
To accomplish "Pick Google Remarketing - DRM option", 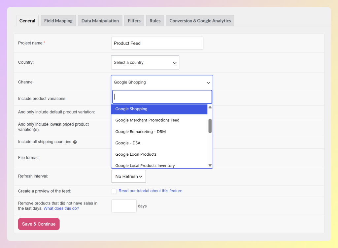I will pyautogui.click(x=159, y=132).
